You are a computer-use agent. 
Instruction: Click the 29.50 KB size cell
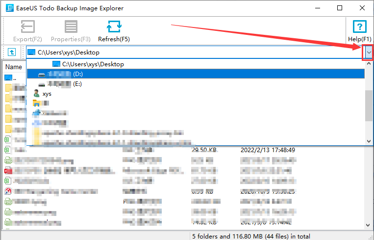tap(204, 150)
